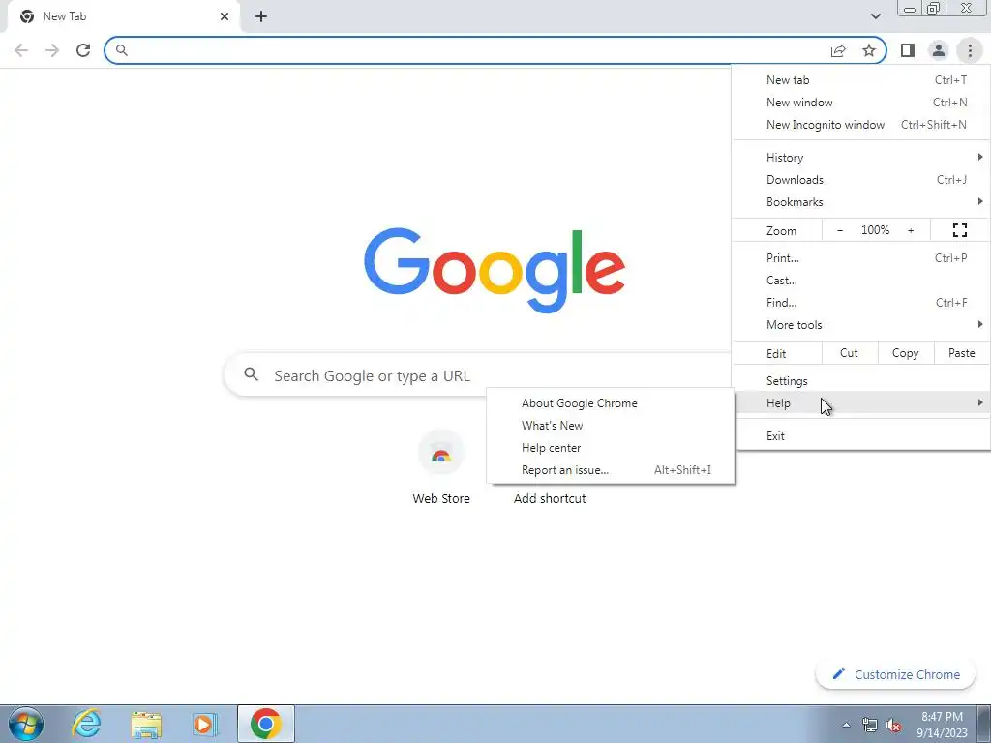The image size is (991, 743).
Task: Open Windows Explorer from the taskbar
Action: pyautogui.click(x=146, y=724)
